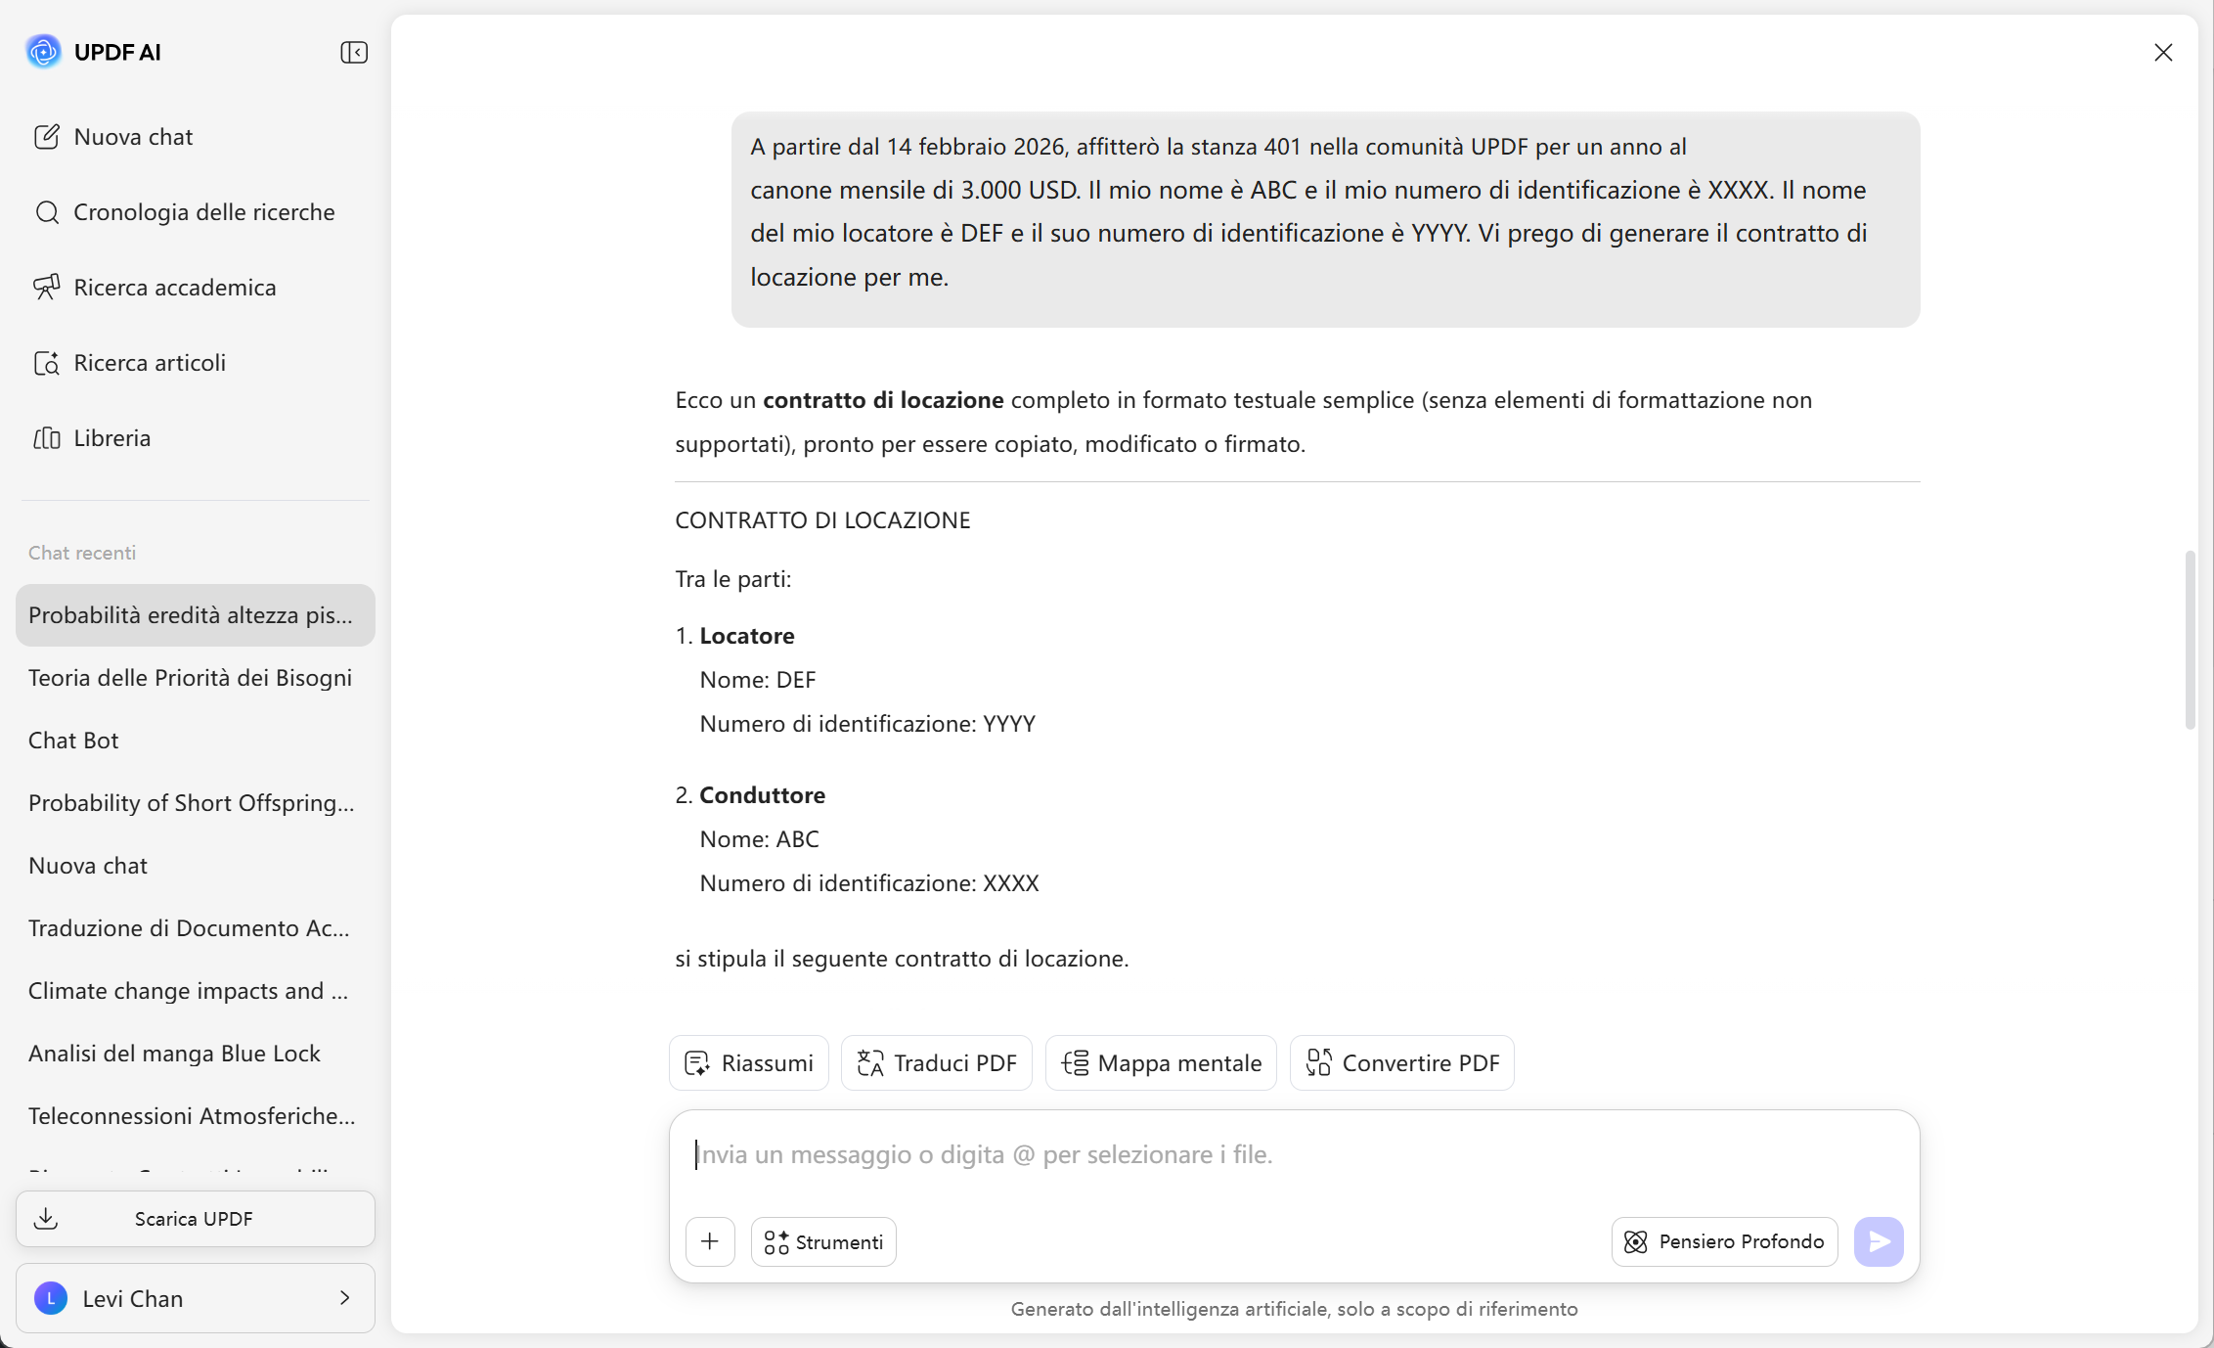Enable Pensiero Profondo mode
Image resolution: width=2214 pixels, height=1348 pixels.
[x=1722, y=1241]
